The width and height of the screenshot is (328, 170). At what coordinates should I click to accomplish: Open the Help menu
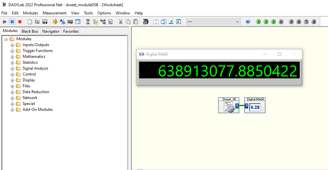point(139,13)
